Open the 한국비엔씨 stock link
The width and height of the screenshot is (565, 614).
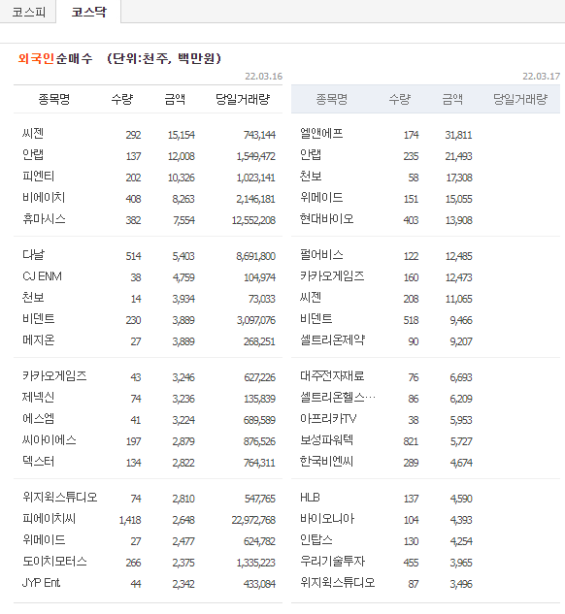coord(327,462)
